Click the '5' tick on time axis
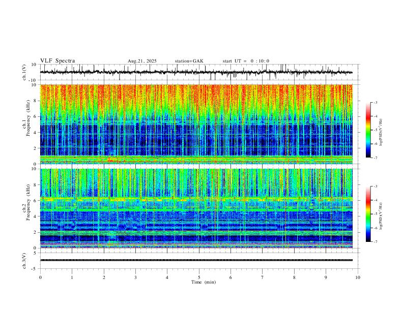 point(199,277)
